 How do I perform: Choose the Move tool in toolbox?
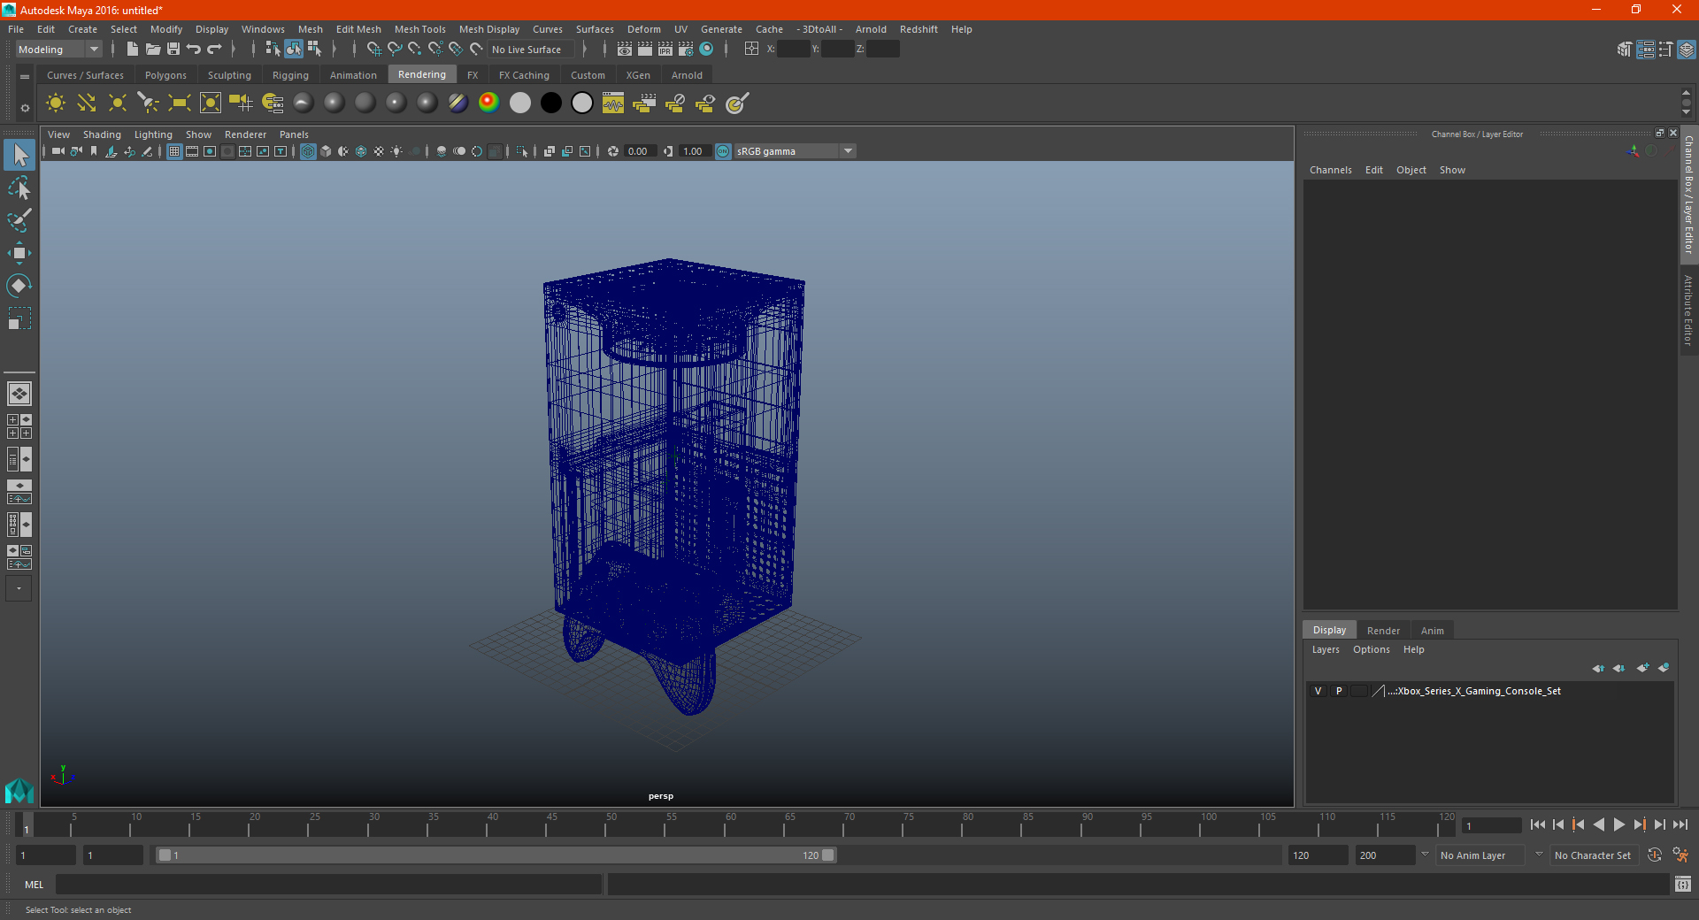[19, 253]
